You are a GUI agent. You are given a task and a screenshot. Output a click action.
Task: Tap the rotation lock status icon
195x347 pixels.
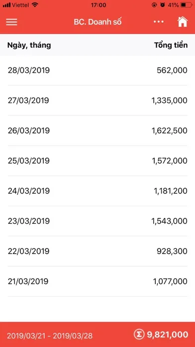pos(154,5)
